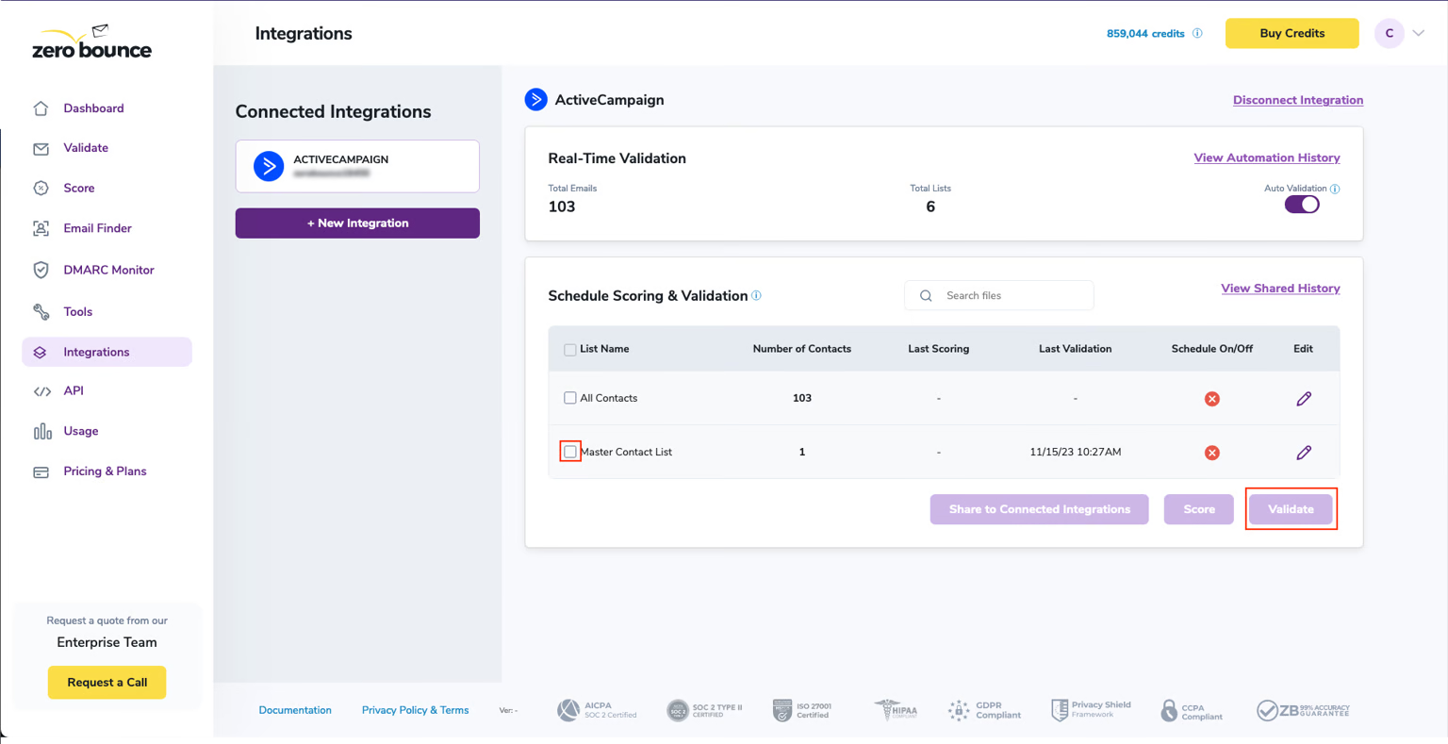Check the All Contacts checkbox
The width and height of the screenshot is (1448, 744).
coord(570,398)
